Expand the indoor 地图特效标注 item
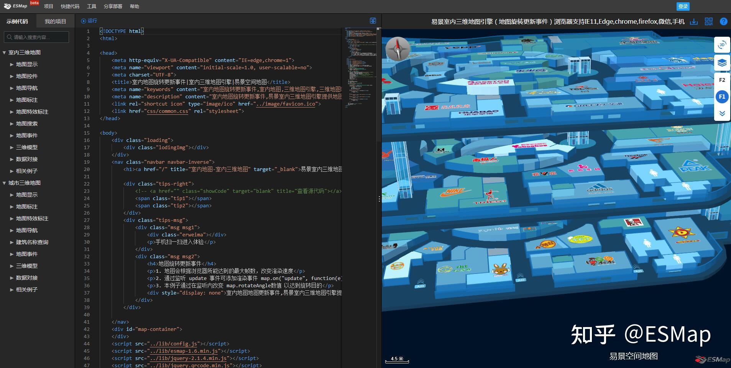Screen dimensions: 731x368 click(x=12, y=112)
